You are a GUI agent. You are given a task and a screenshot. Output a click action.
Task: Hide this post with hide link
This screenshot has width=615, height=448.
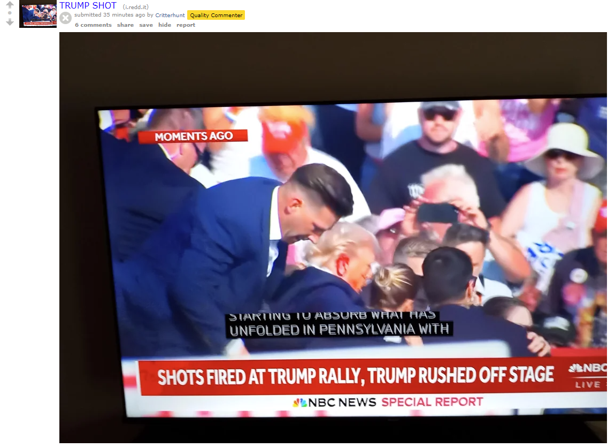tap(165, 25)
